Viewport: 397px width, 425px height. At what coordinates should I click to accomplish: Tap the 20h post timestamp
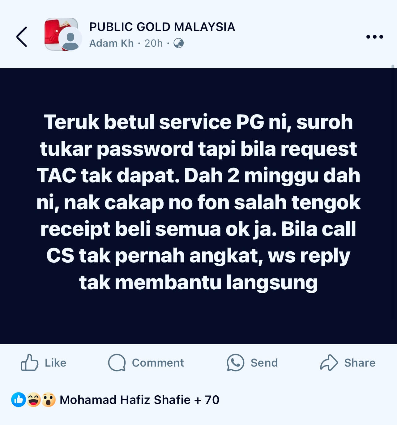[153, 43]
